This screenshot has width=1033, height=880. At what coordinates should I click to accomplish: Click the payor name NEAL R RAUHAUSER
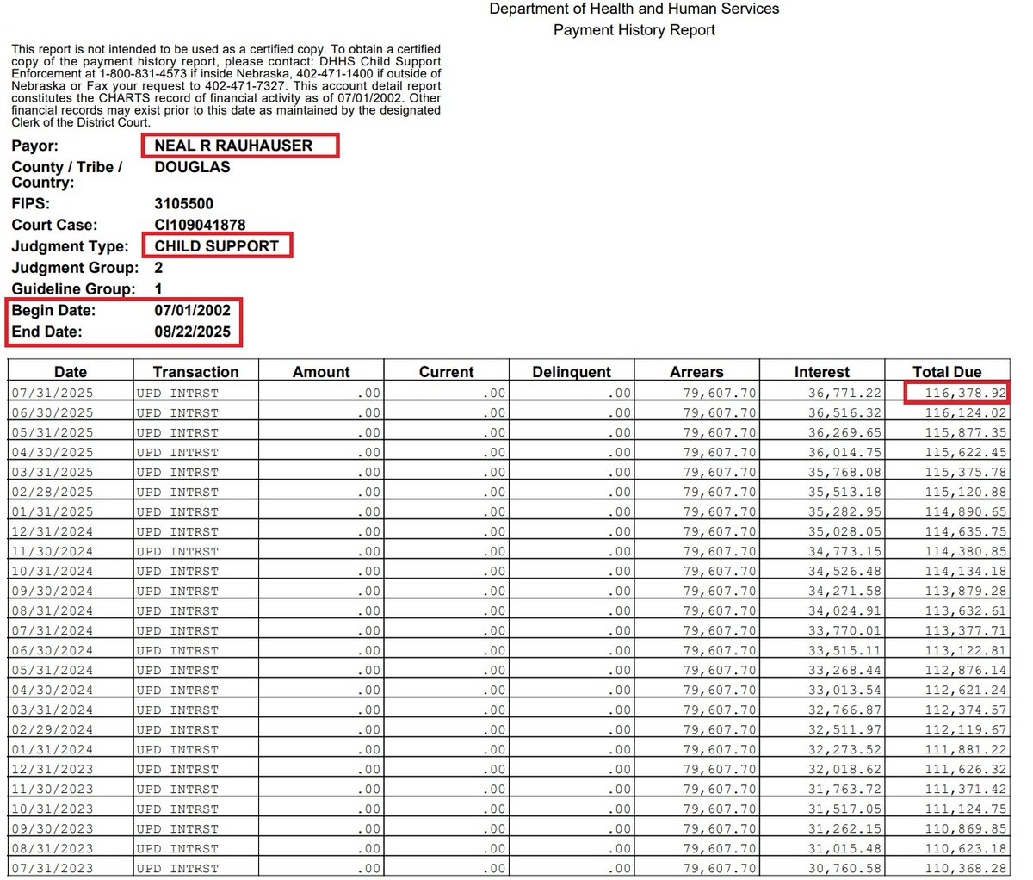pyautogui.click(x=233, y=146)
